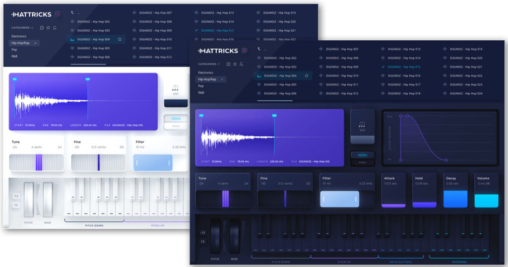Select the Pop category in the light window
Viewport: 508px width, 267px height.
tap(14, 50)
